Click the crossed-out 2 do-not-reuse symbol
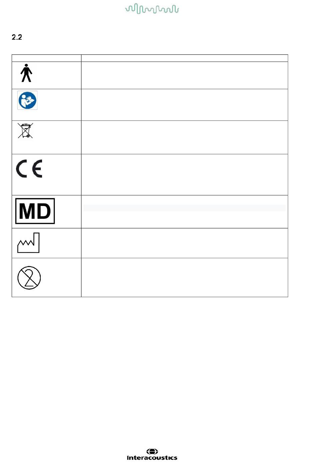Screen dimensions: 317x463 [29, 278]
